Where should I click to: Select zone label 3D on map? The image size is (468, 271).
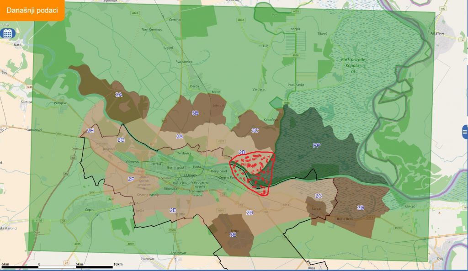point(361,208)
